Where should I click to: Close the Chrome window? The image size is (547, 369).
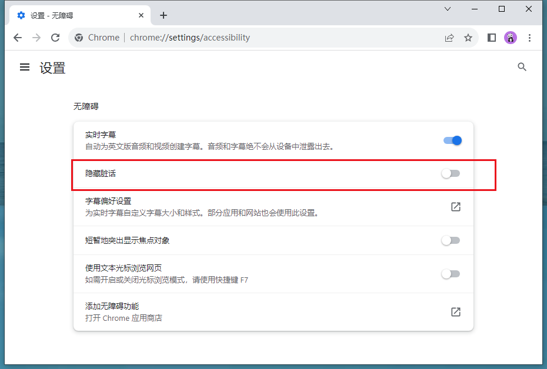[529, 9]
